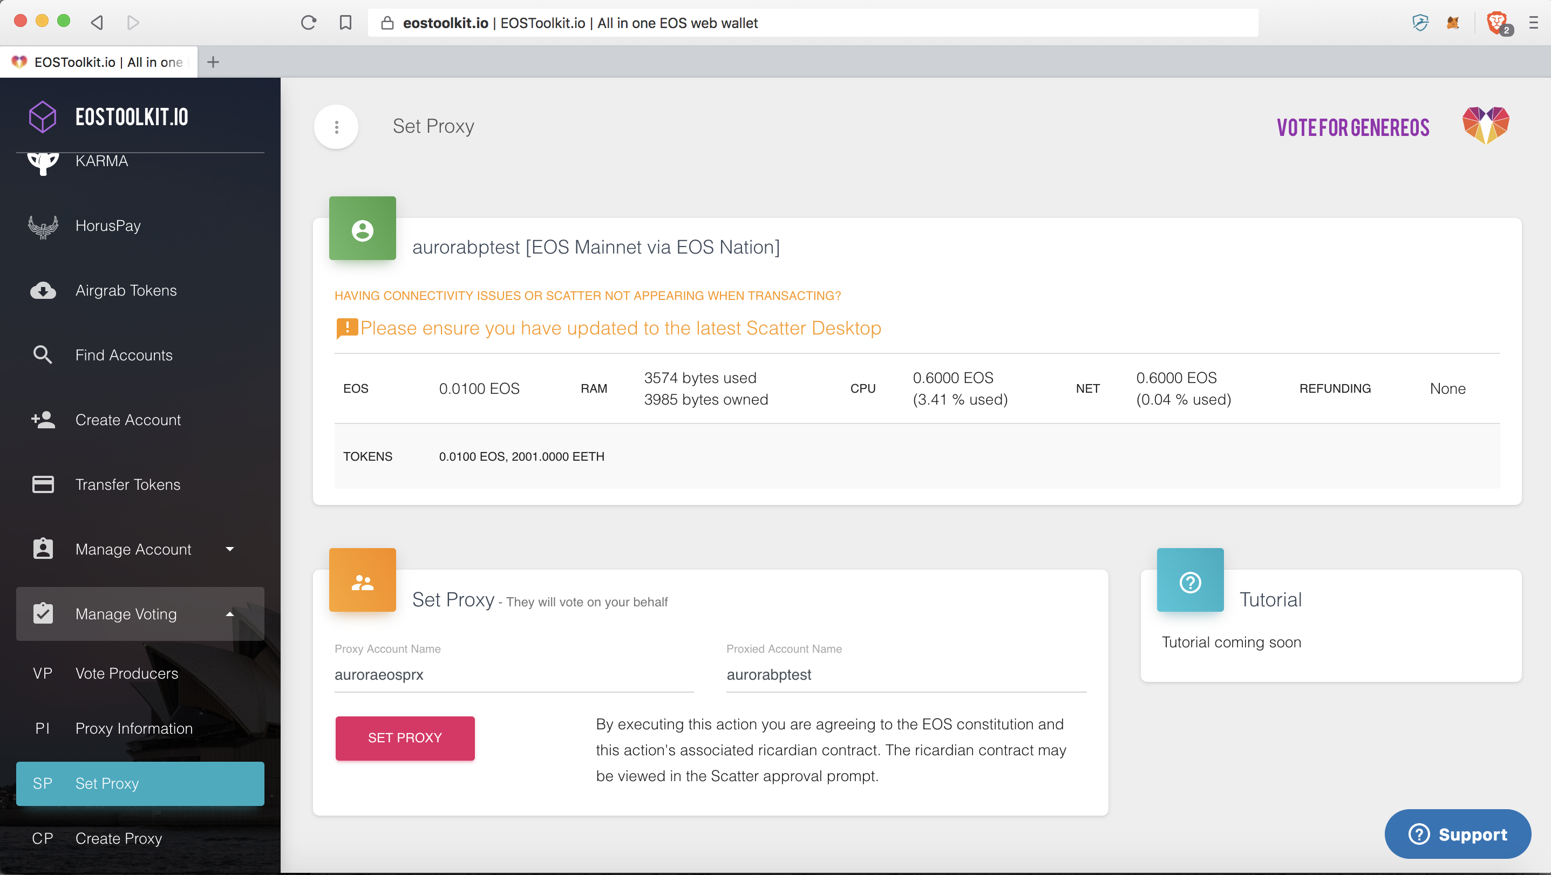This screenshot has width=1551, height=875.
Task: Click the update Scatter Desktop notice link
Action: coord(621,328)
